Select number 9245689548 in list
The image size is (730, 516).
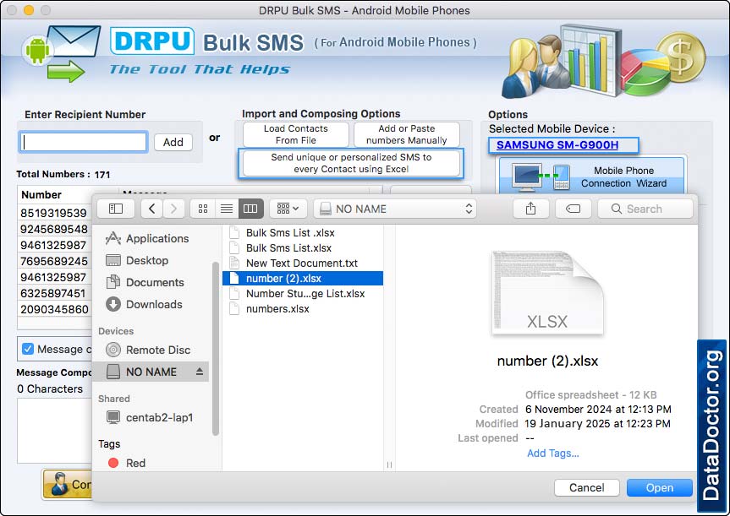pyautogui.click(x=54, y=229)
